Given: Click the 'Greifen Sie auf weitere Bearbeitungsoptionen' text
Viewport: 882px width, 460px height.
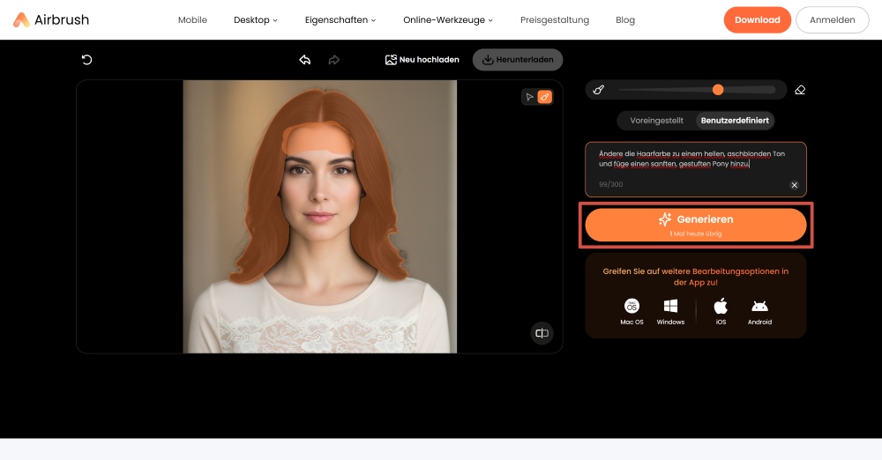Looking at the screenshot, I should click(x=696, y=277).
